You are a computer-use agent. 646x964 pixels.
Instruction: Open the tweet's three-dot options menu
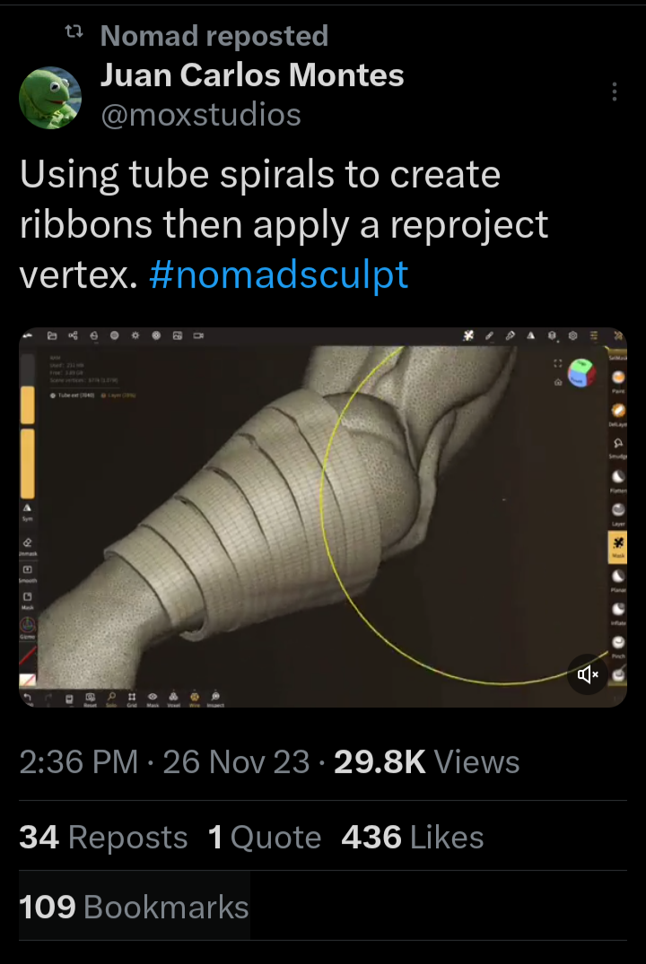pos(615,92)
